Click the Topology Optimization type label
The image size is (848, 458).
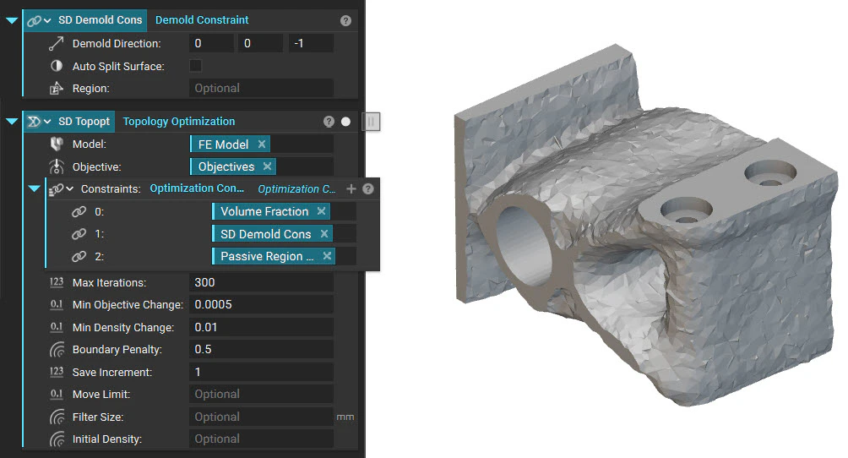coord(179,122)
